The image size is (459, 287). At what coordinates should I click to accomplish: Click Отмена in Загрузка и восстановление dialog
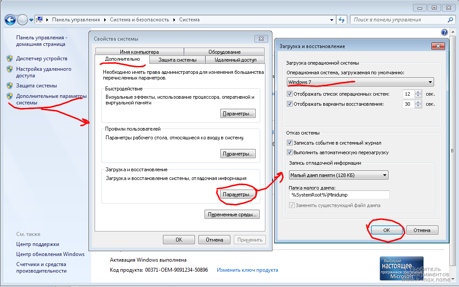[x=422, y=230]
